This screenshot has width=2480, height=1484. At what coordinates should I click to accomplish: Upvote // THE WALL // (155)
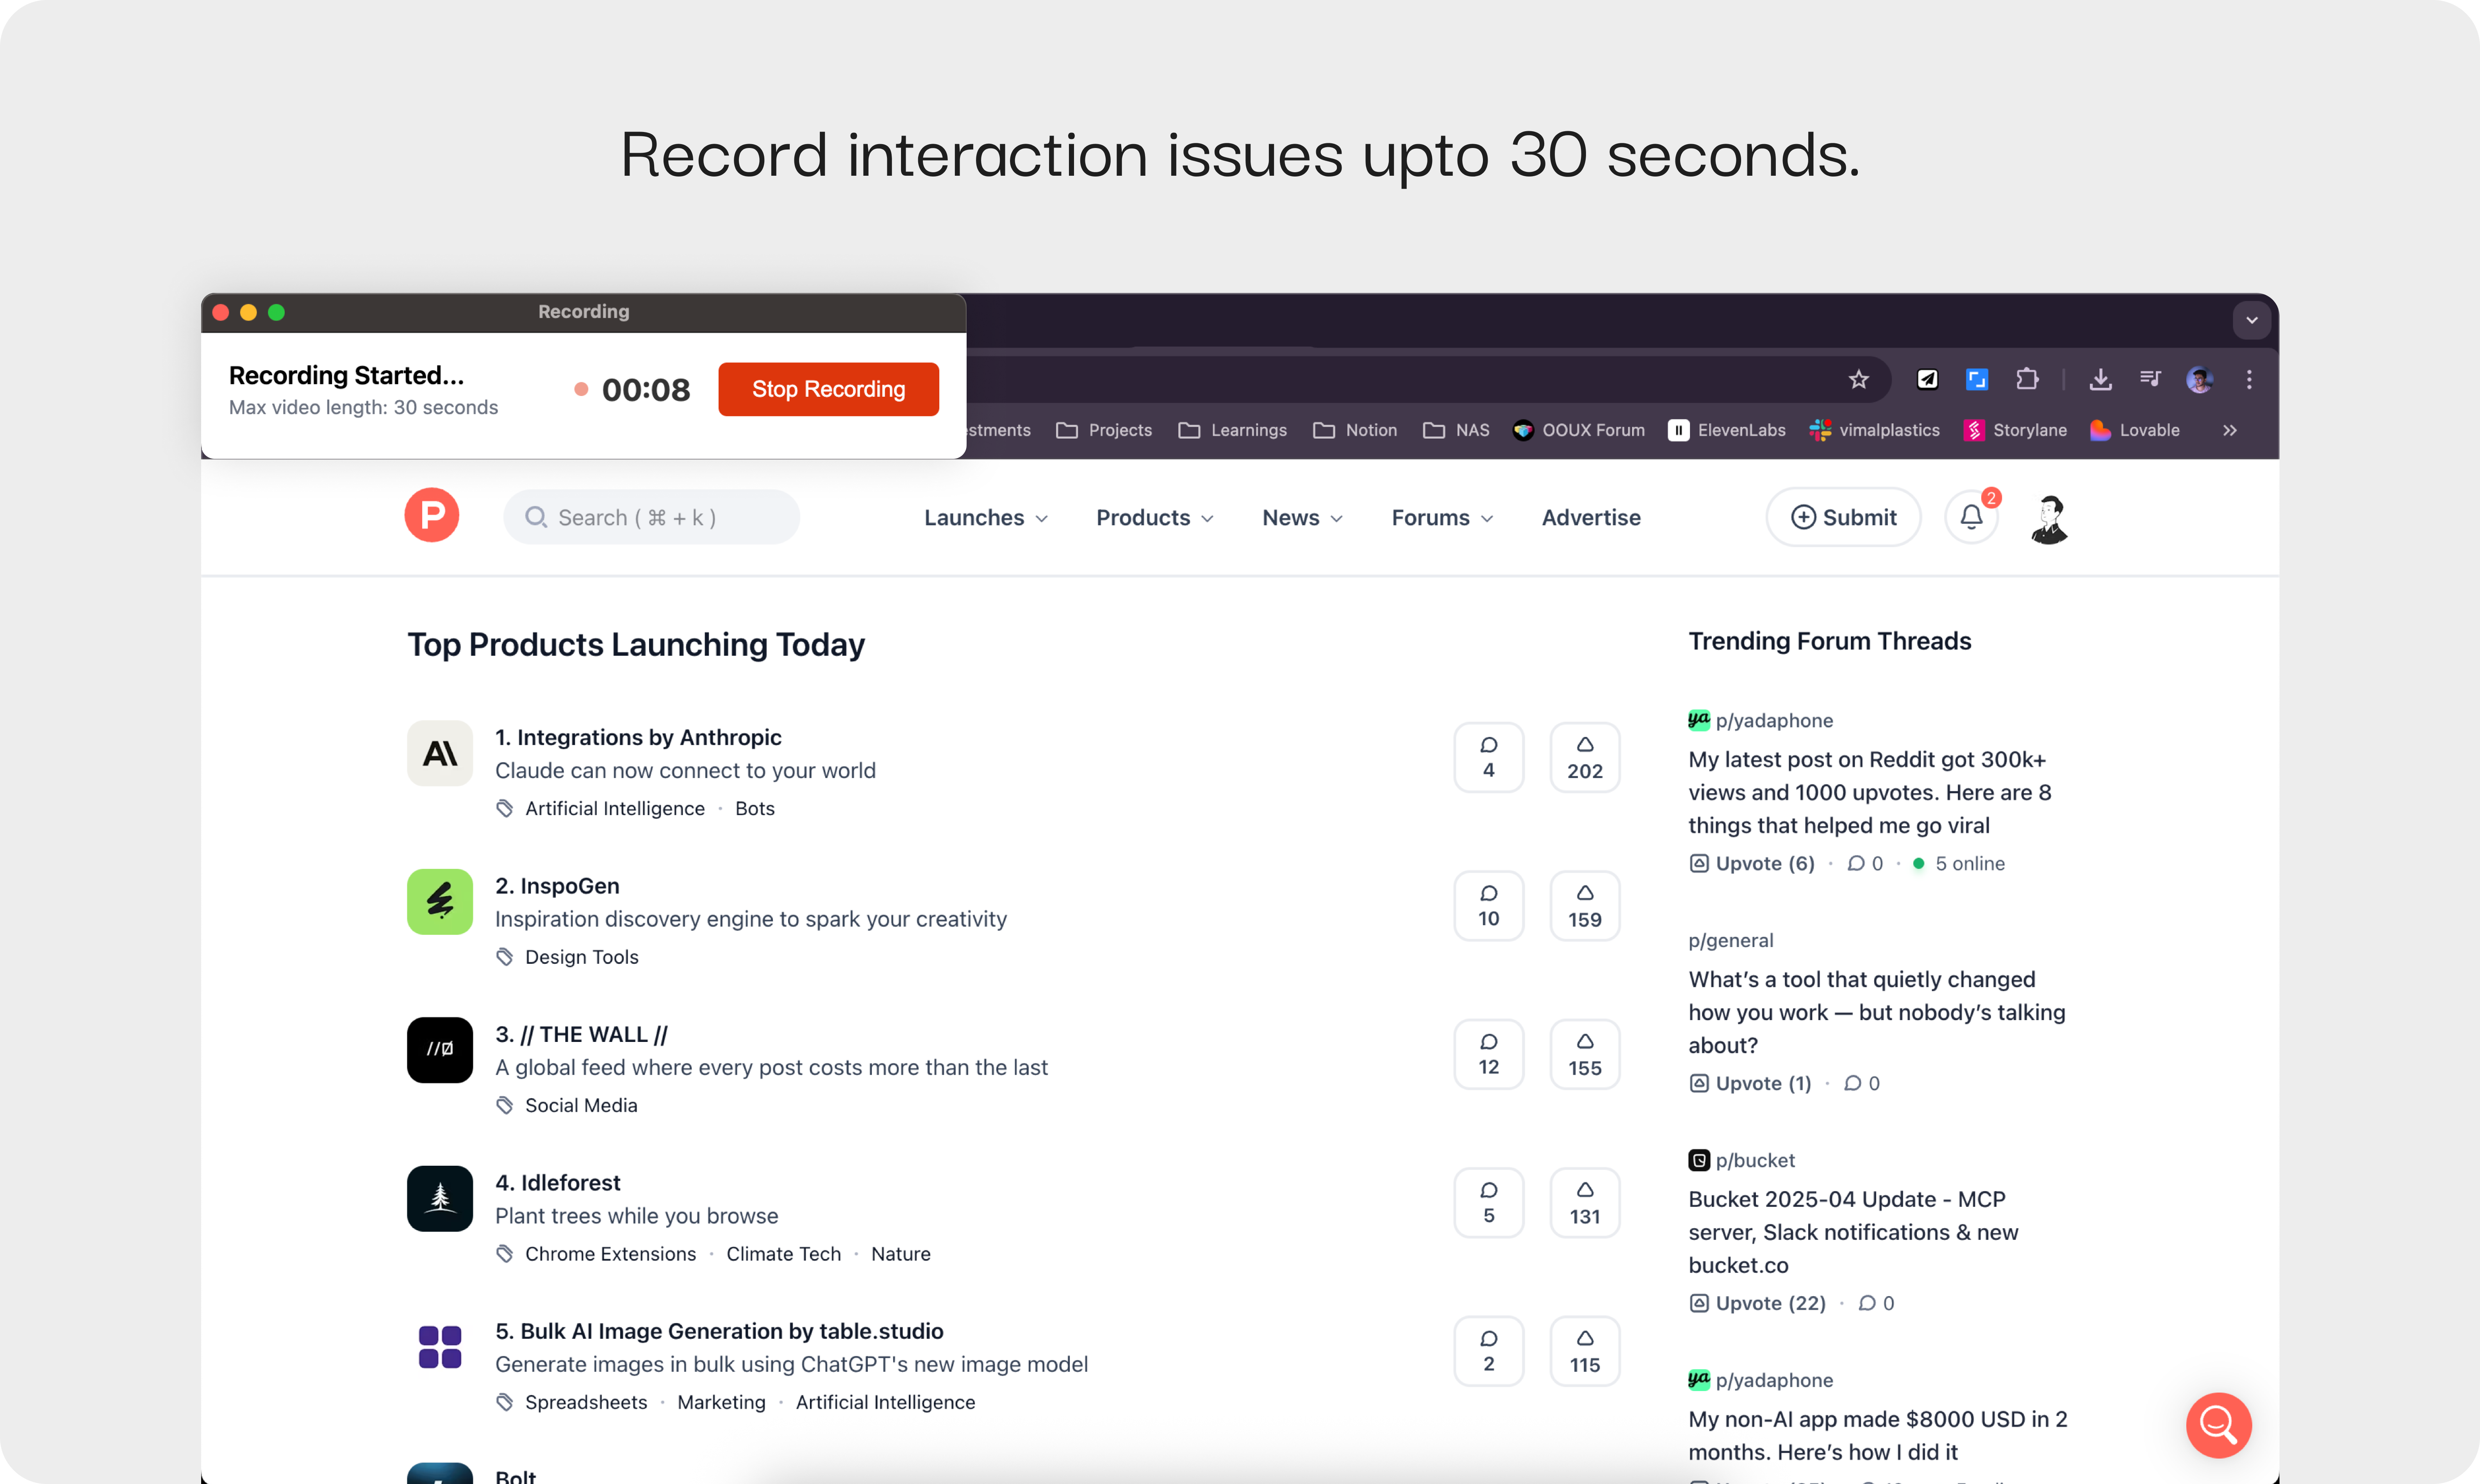1584,1054
